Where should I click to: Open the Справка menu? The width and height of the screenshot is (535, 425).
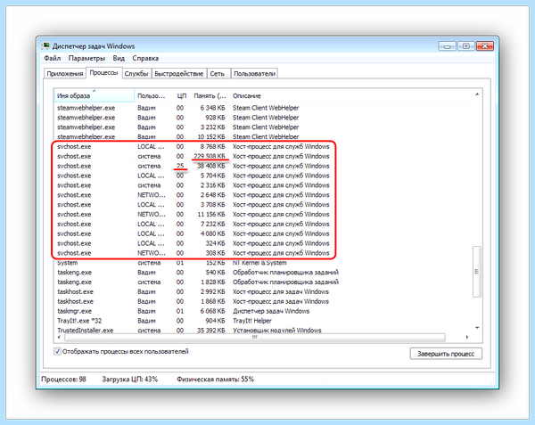click(x=145, y=58)
